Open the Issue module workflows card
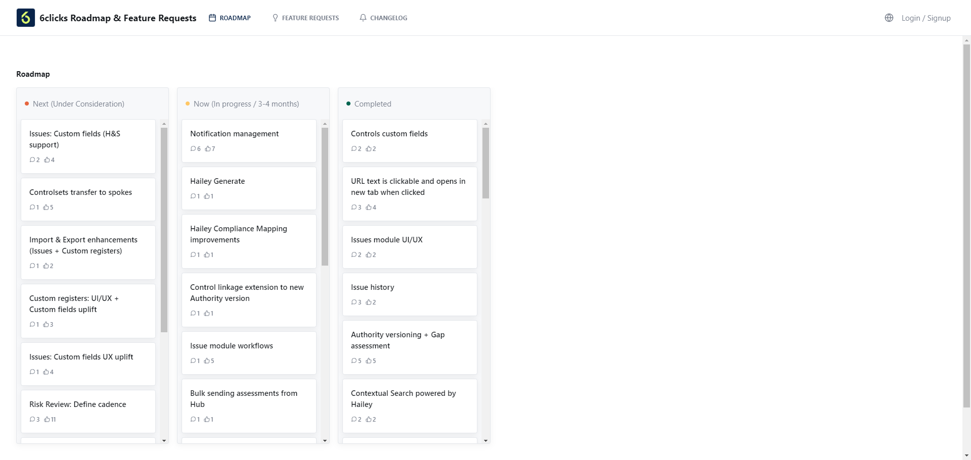Viewport: 971px width, 460px height. [x=249, y=352]
